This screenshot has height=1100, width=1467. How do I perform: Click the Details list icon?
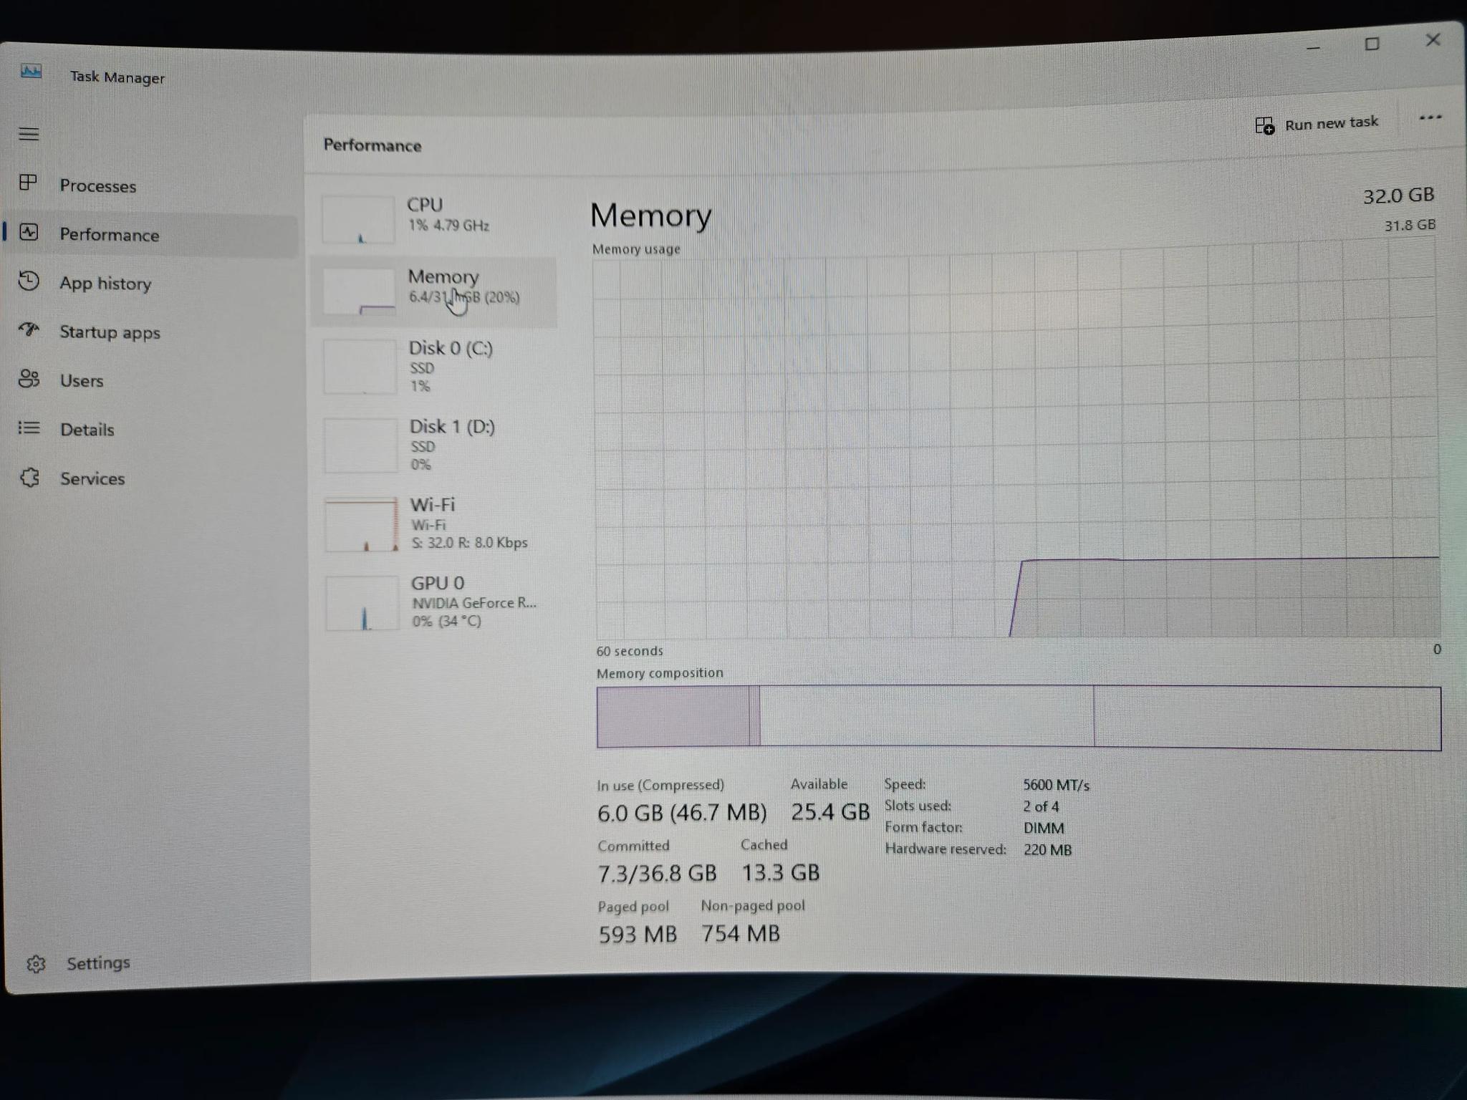tap(29, 428)
